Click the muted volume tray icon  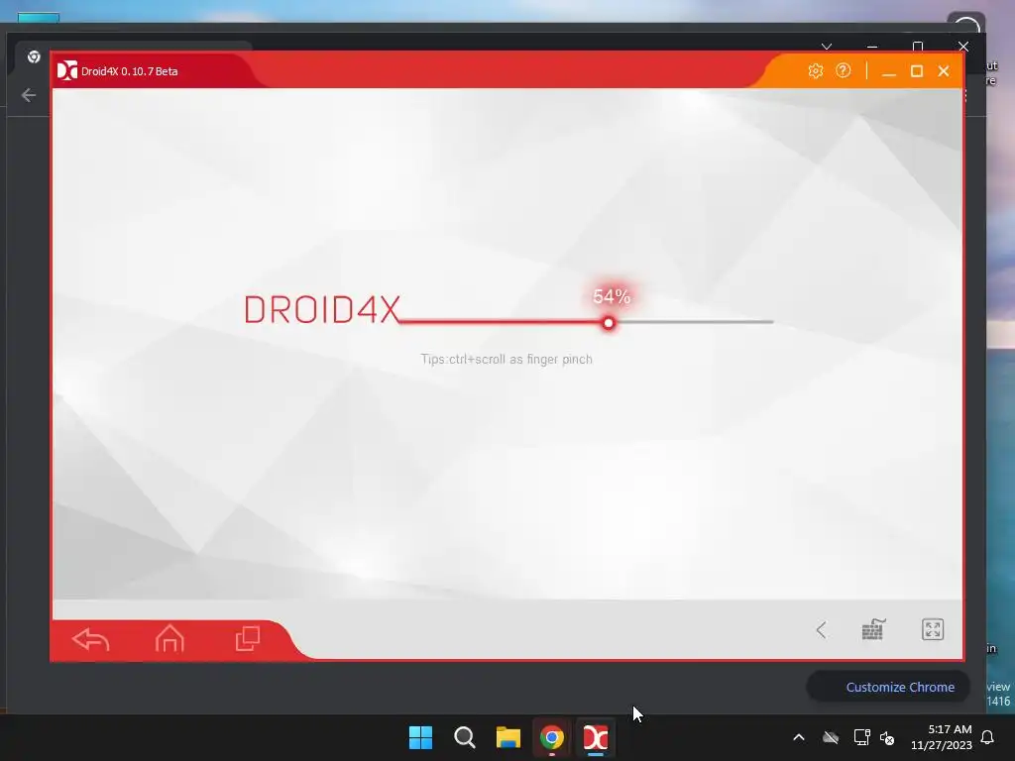point(887,737)
